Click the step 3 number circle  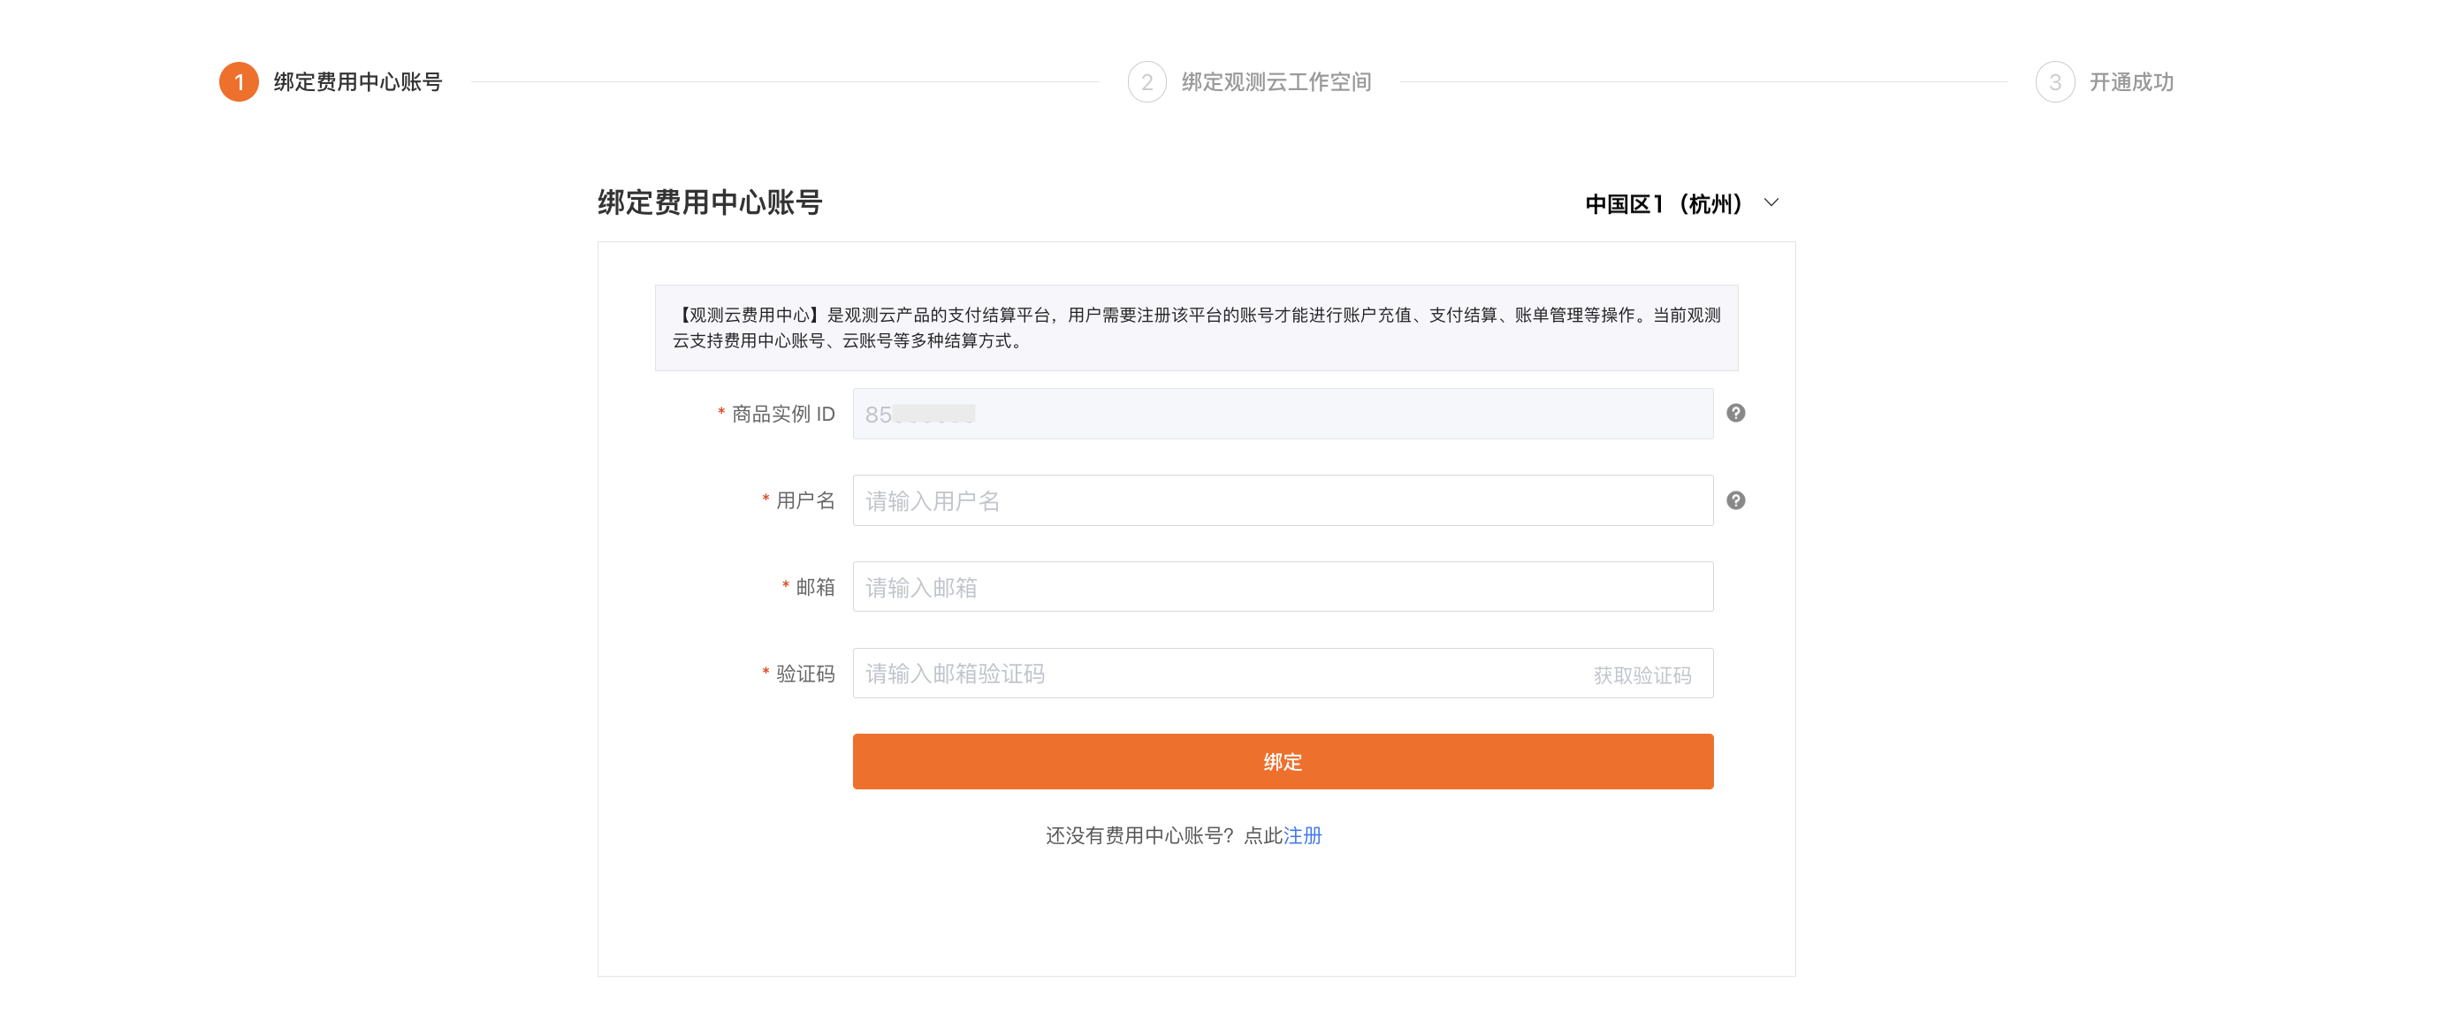pyautogui.click(x=2055, y=81)
